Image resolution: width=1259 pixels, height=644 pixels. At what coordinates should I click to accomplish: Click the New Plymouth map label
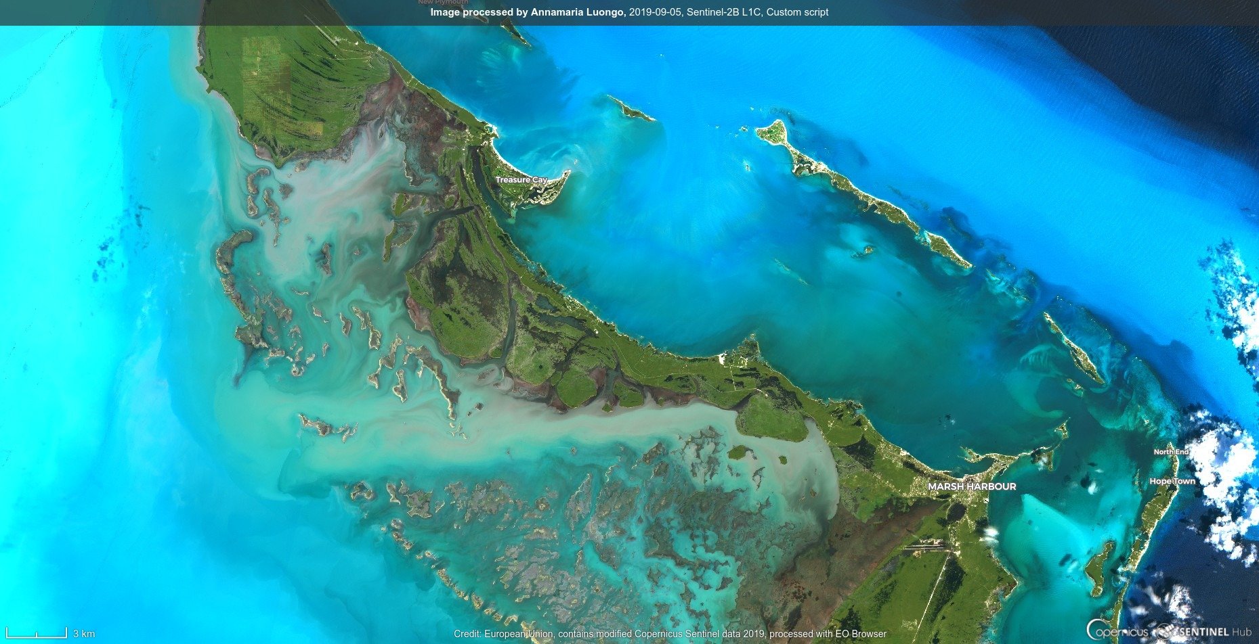pyautogui.click(x=443, y=3)
